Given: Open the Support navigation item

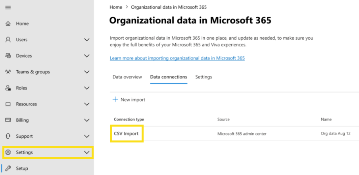Looking at the screenshot, I should 47,136.
